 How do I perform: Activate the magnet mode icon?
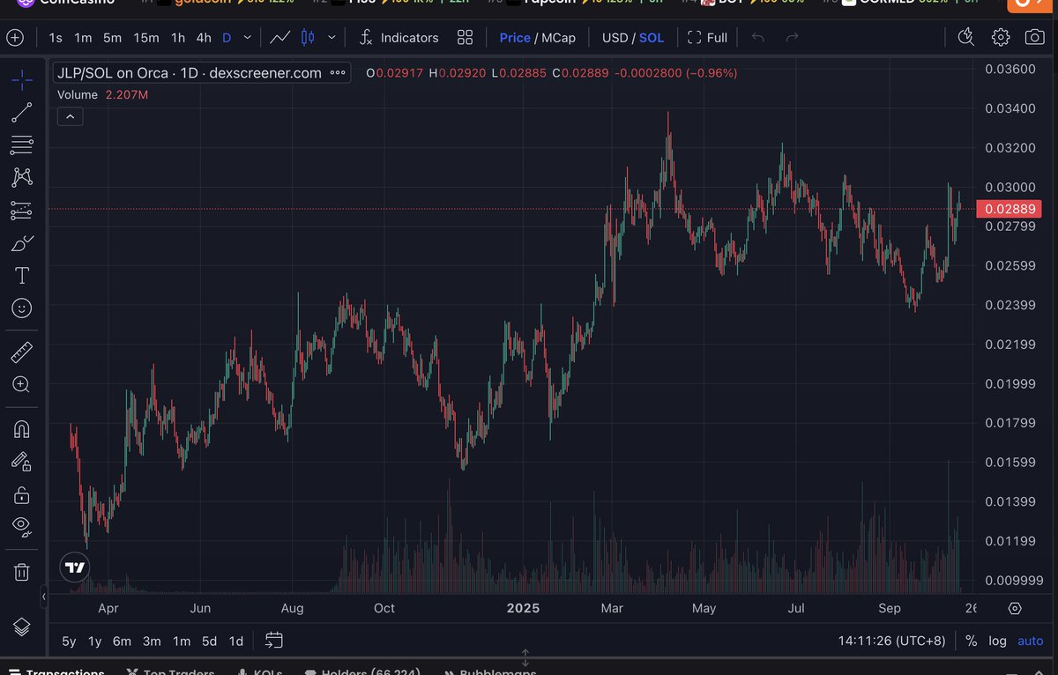pyautogui.click(x=22, y=429)
